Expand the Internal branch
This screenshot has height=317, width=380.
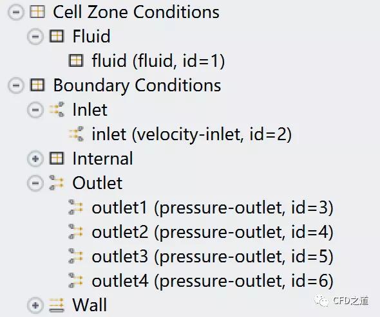coord(35,159)
